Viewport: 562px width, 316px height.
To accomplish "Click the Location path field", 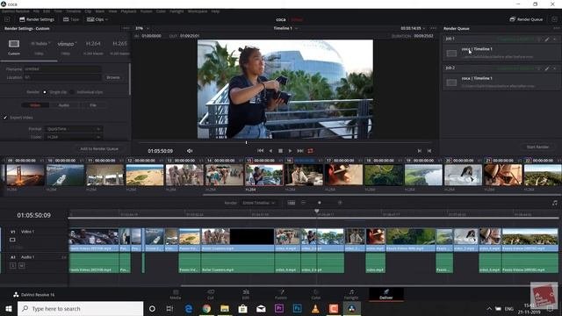I will [62, 77].
